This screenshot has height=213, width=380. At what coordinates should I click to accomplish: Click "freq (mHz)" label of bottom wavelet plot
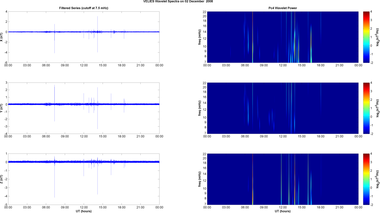coord(200,179)
